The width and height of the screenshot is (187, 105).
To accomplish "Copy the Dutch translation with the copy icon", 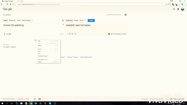I will point(70,34).
